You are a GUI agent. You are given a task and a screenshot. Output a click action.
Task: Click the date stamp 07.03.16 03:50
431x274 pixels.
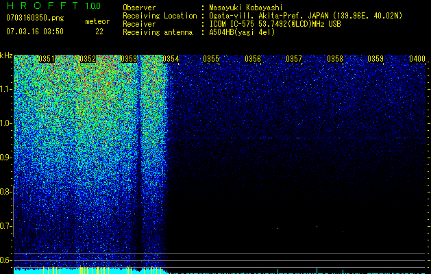tap(35, 32)
